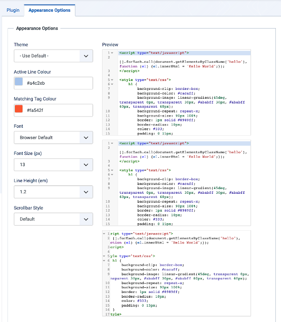Collapse line 1 fold arrow in third preview
The image size is (281, 322).
tap(104, 234)
